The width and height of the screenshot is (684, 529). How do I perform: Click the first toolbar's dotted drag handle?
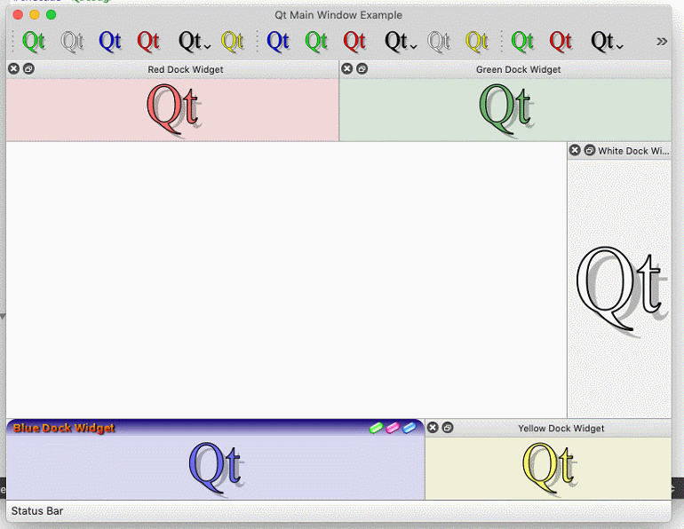[x=13, y=42]
